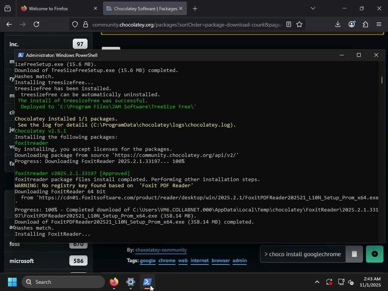Follow the web tag link
The image size is (388, 291).
pos(183,261)
